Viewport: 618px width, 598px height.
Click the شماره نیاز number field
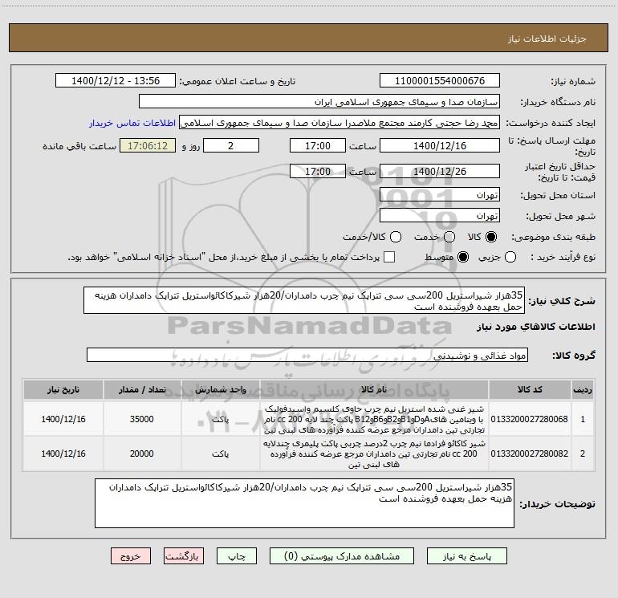pos(440,80)
